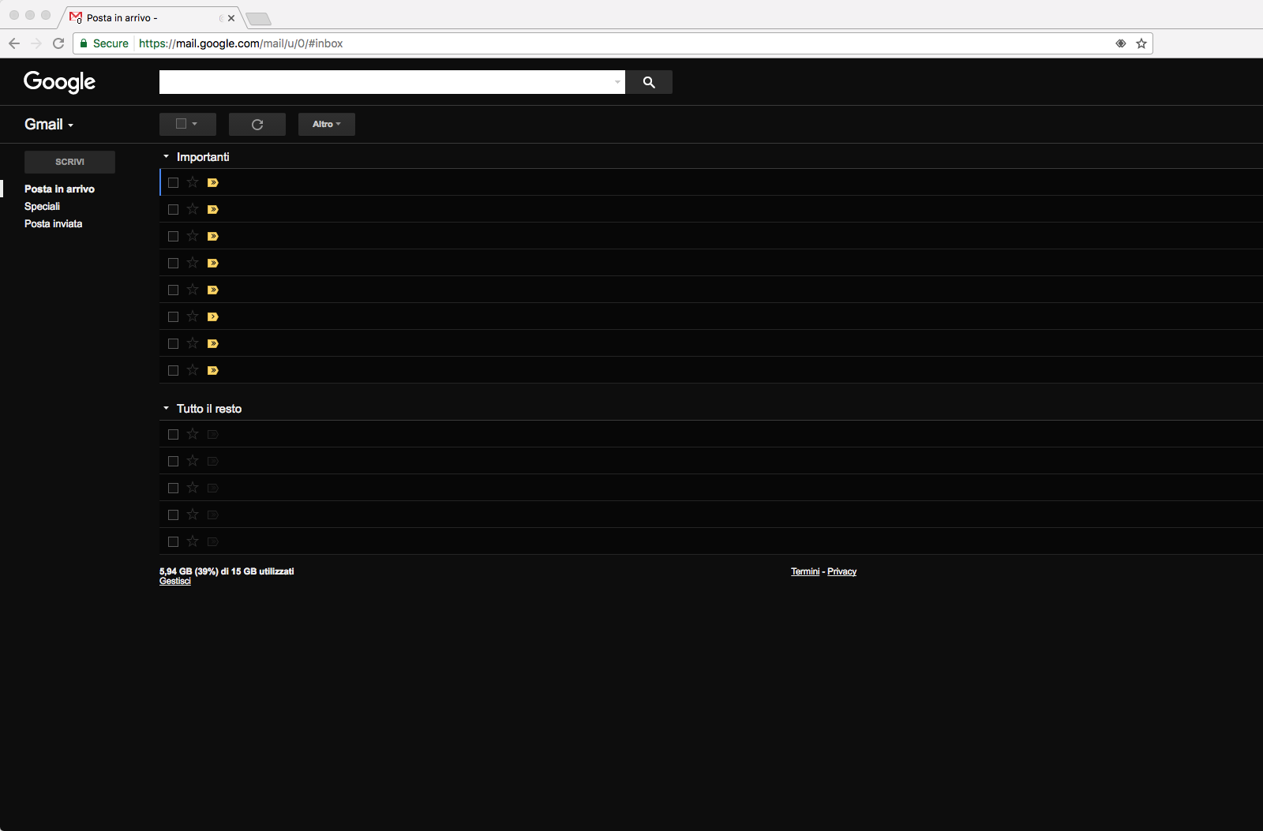Tick the checkbox of third Importanti message
The image size is (1263, 831).
click(x=174, y=237)
